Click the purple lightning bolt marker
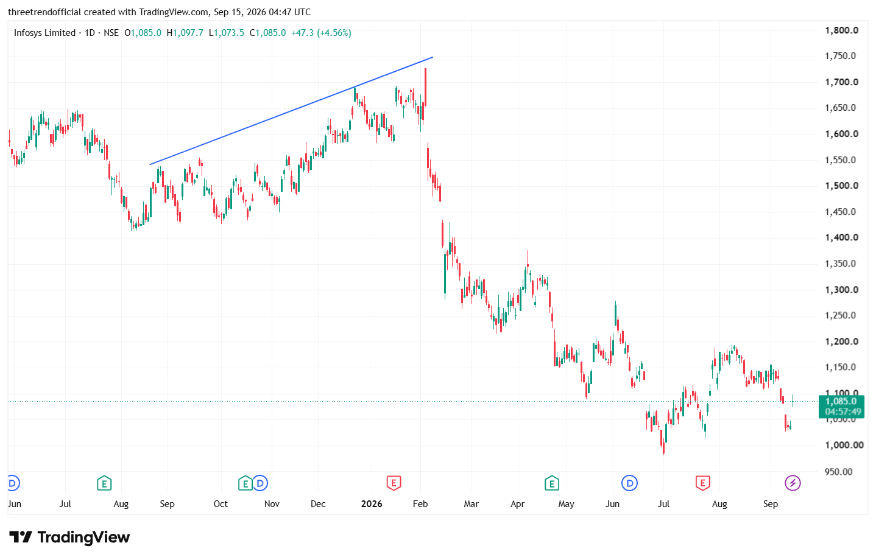876x560 pixels. 792,483
